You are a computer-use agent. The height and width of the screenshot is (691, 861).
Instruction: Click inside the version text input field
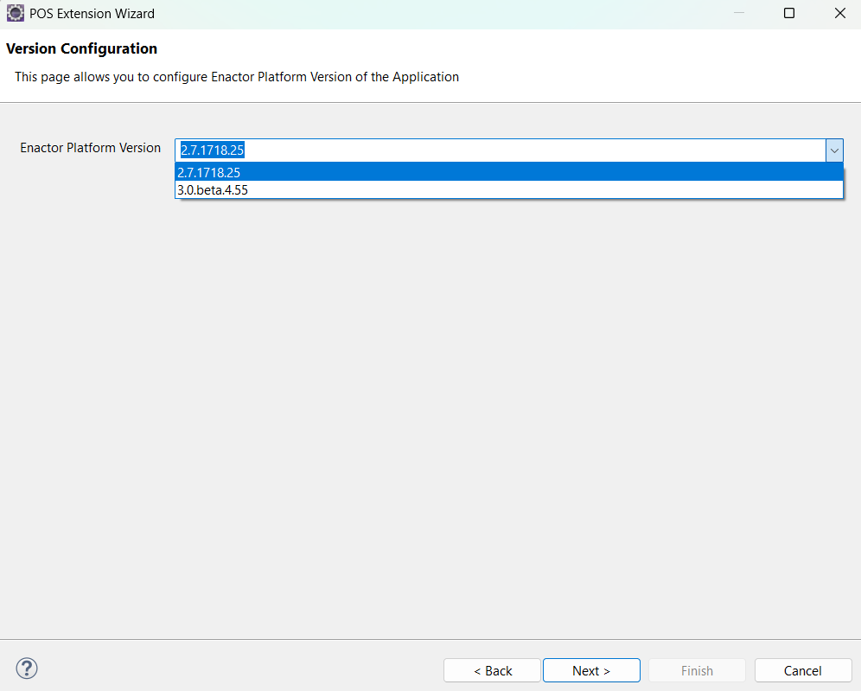[432, 150]
